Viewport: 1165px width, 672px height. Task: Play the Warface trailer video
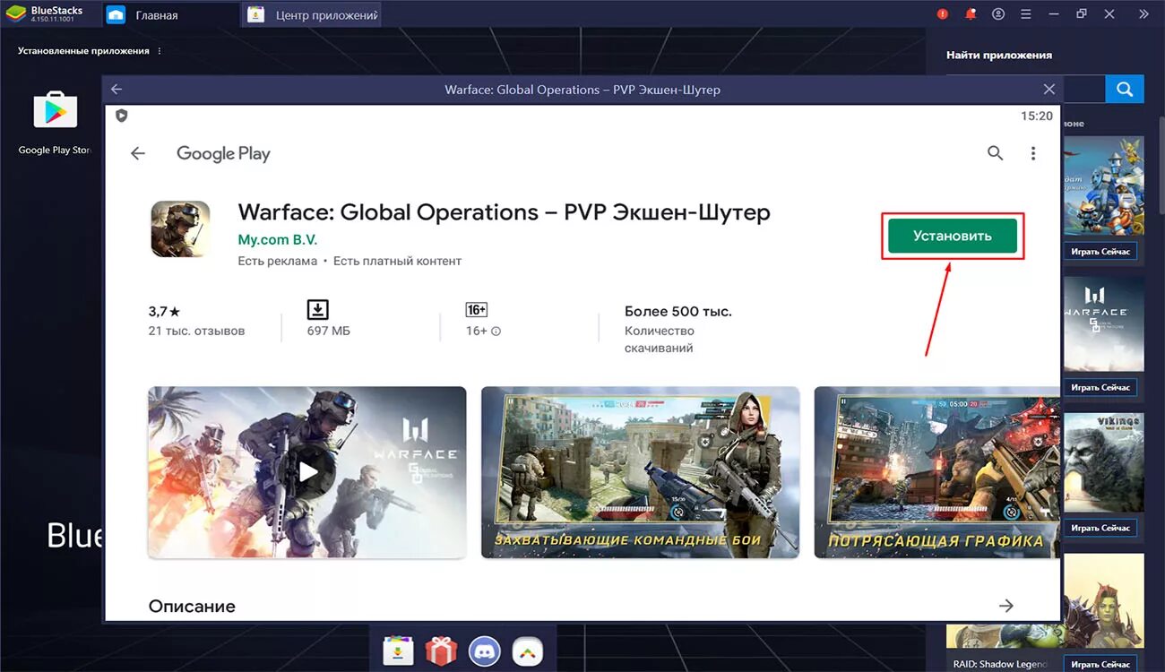(x=307, y=472)
